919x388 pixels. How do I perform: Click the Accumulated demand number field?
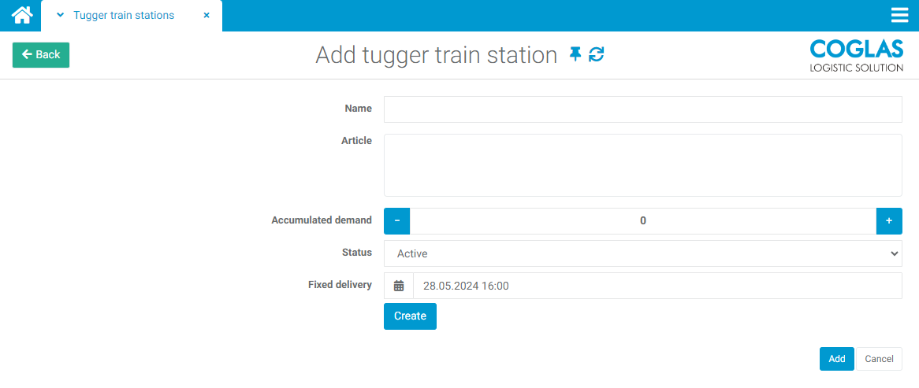click(642, 221)
